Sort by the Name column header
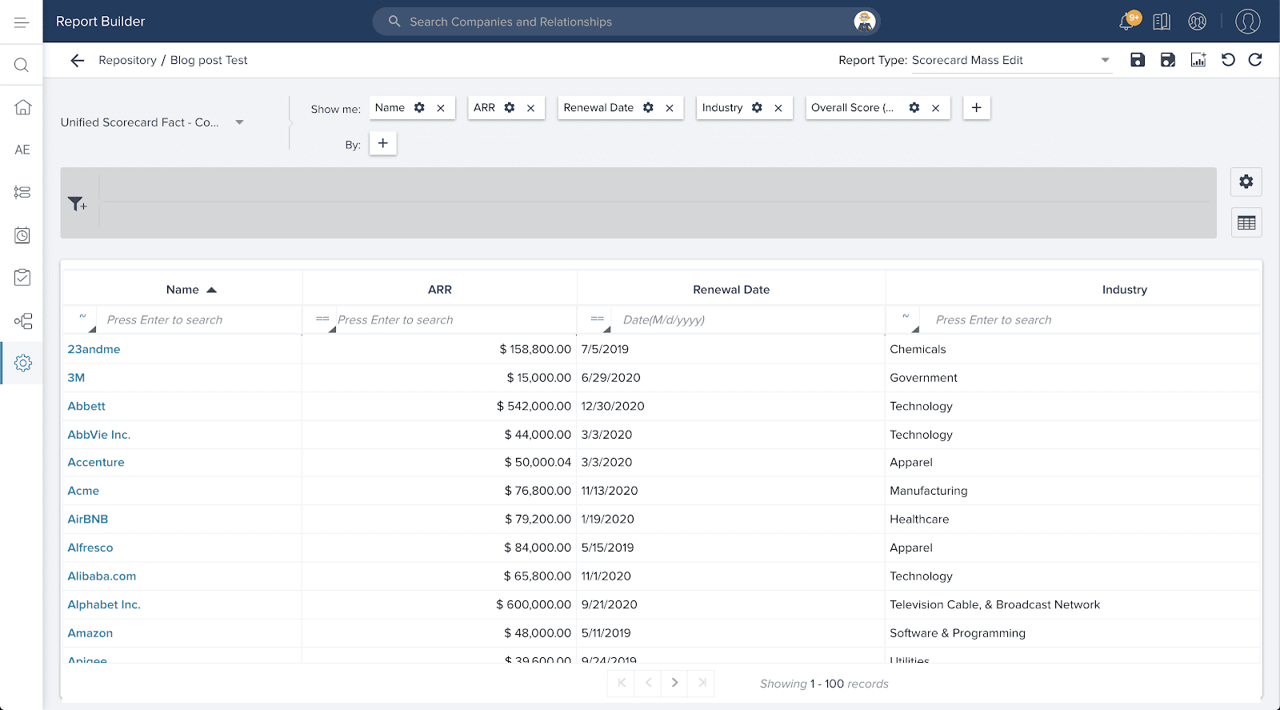The image size is (1280, 710). 183,290
